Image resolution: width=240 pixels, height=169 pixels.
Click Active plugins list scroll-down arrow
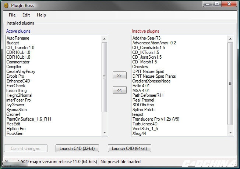tap(105, 133)
